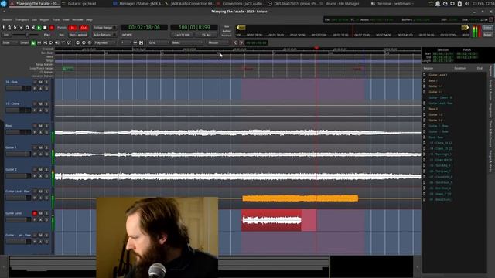Toggle the Auto Return option
The image size is (495, 278).
click(x=105, y=35)
